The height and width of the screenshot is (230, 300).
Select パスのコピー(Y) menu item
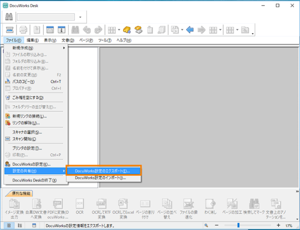[35, 81]
